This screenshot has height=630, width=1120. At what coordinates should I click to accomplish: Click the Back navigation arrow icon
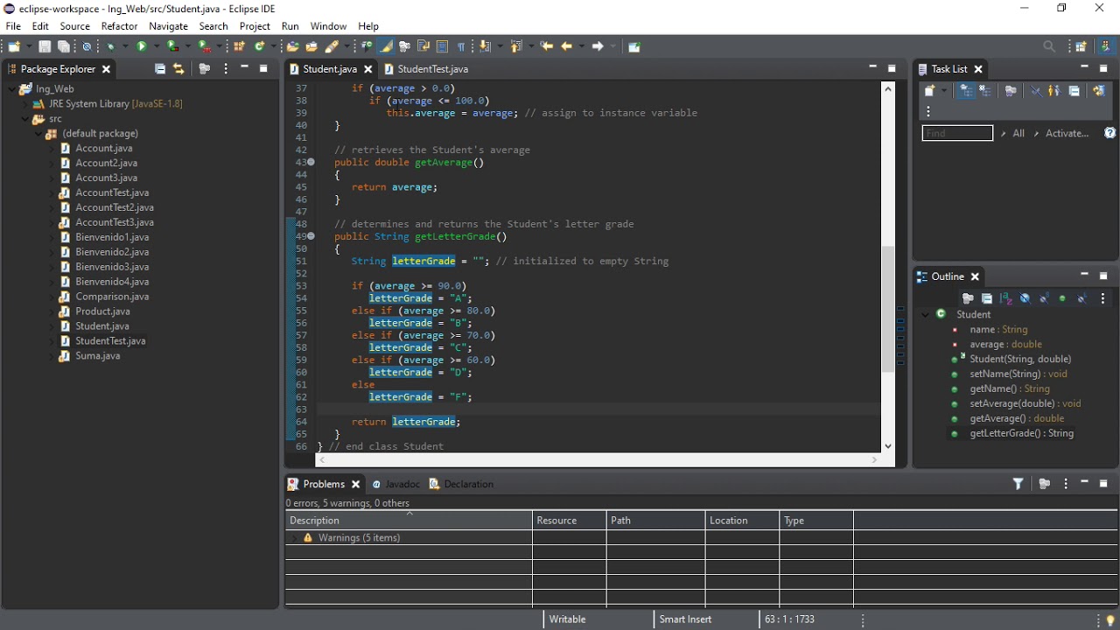tap(566, 46)
